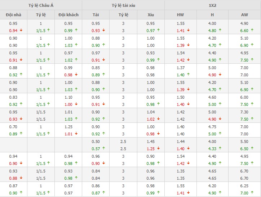This screenshot has height=197, width=261.
Task: Click the red down arrow beside 0.94
Action: point(21,31)
